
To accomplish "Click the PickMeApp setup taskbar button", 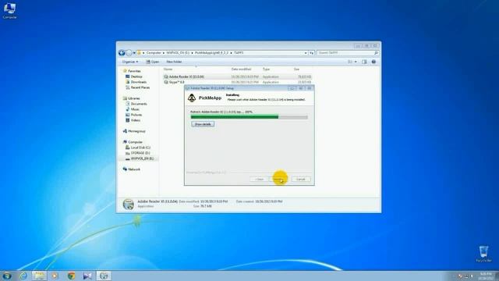I will point(104,276).
